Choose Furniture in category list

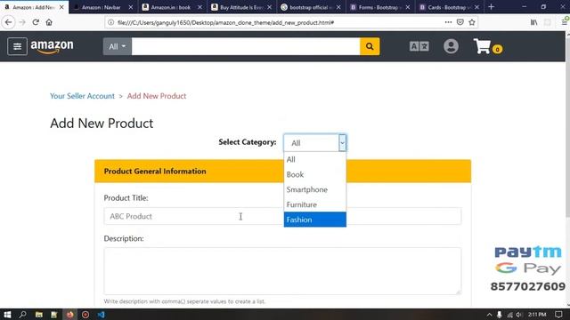coord(314,204)
